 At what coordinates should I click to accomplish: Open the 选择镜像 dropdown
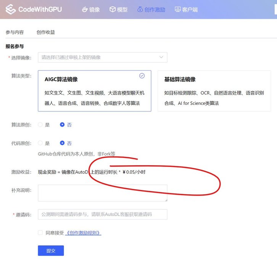[103, 57]
